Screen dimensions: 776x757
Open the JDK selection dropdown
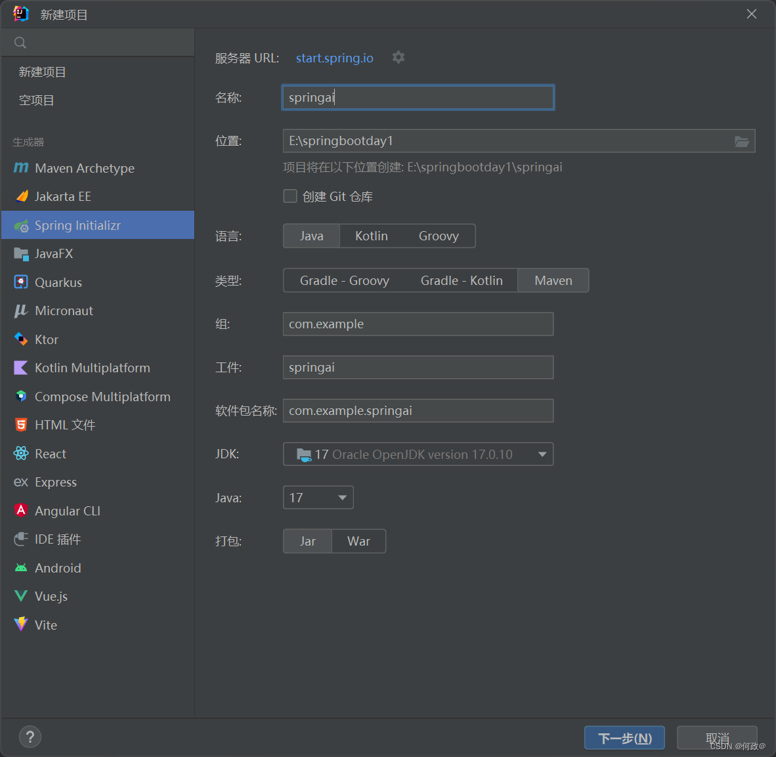418,454
